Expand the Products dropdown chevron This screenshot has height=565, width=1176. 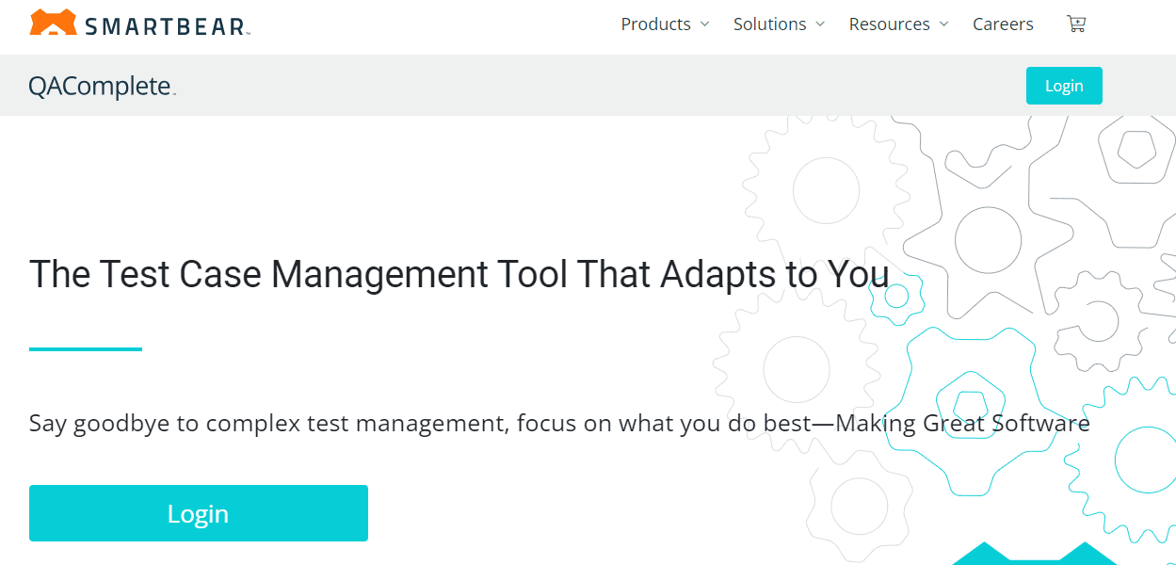[x=705, y=24]
